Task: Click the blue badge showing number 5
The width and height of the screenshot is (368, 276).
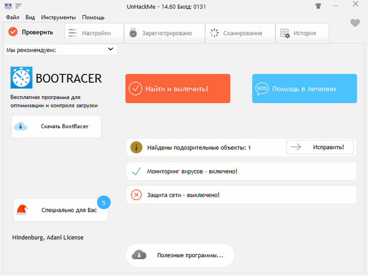Action: click(103, 202)
